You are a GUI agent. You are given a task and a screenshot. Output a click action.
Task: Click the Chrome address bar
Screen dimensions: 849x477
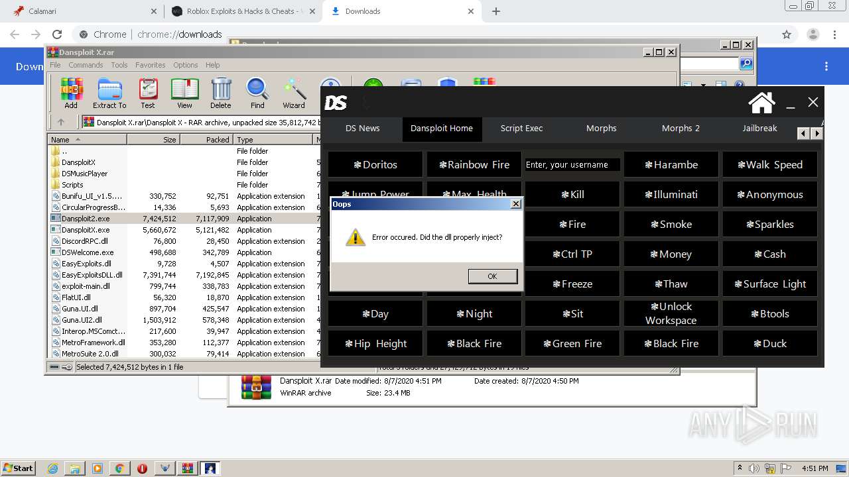424,34
